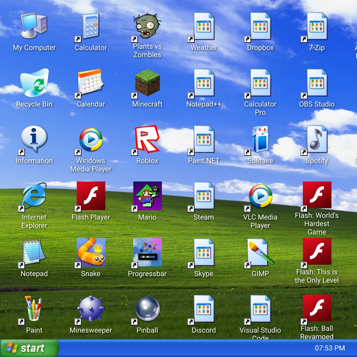
Task: Launch the Skype shortcut
Action: 204,252
